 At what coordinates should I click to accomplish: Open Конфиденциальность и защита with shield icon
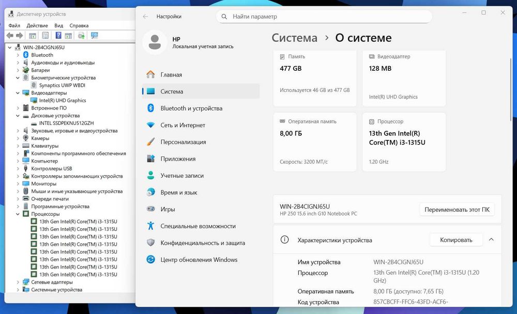point(201,243)
